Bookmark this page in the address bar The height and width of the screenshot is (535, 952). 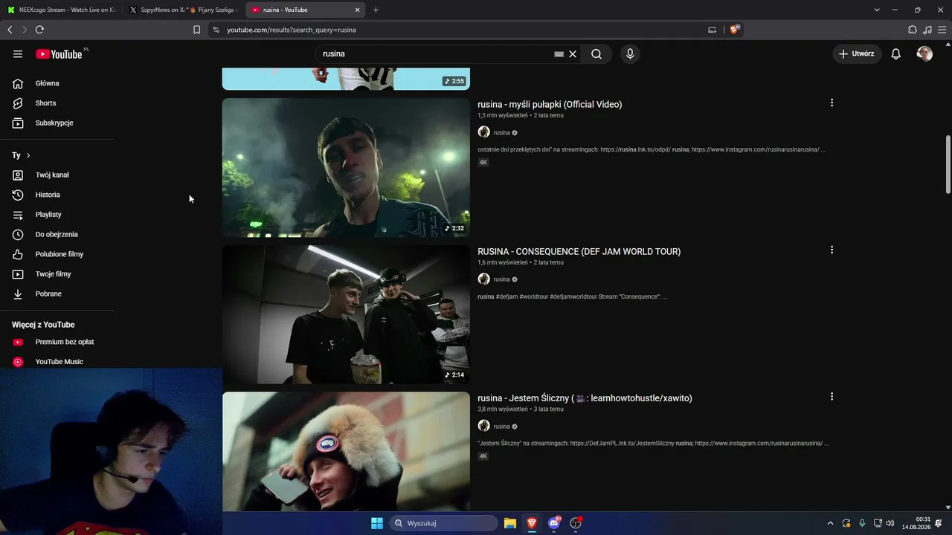tap(196, 30)
